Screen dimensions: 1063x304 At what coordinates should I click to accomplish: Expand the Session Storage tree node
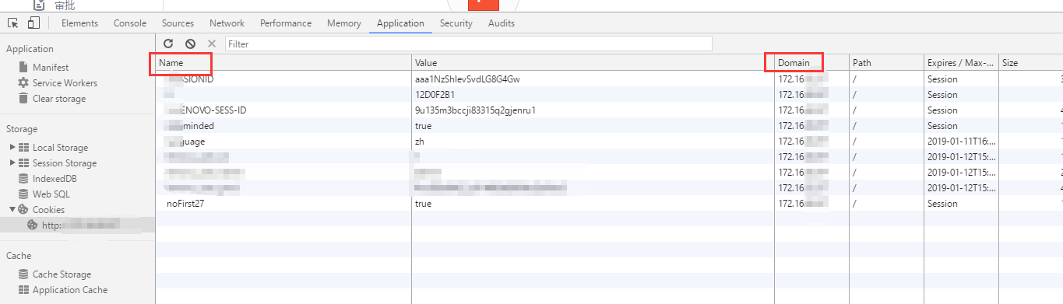pyautogui.click(x=12, y=163)
